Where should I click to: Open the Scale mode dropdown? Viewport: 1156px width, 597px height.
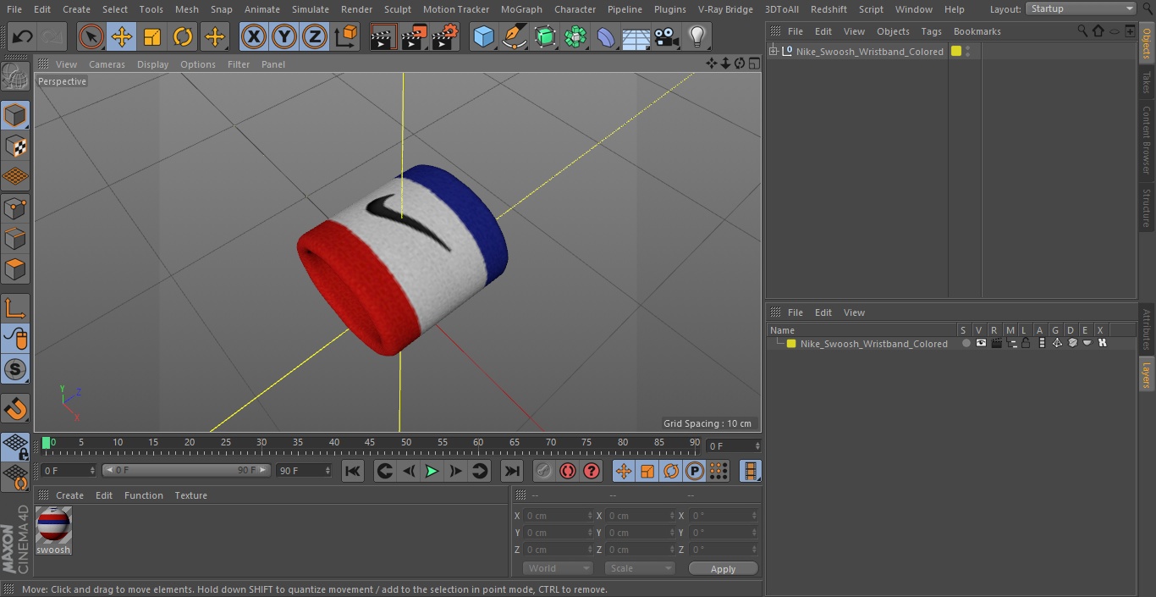coord(640,568)
